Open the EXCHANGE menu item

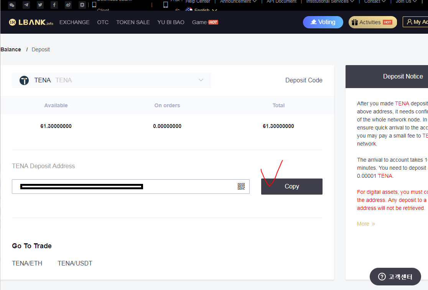click(74, 22)
